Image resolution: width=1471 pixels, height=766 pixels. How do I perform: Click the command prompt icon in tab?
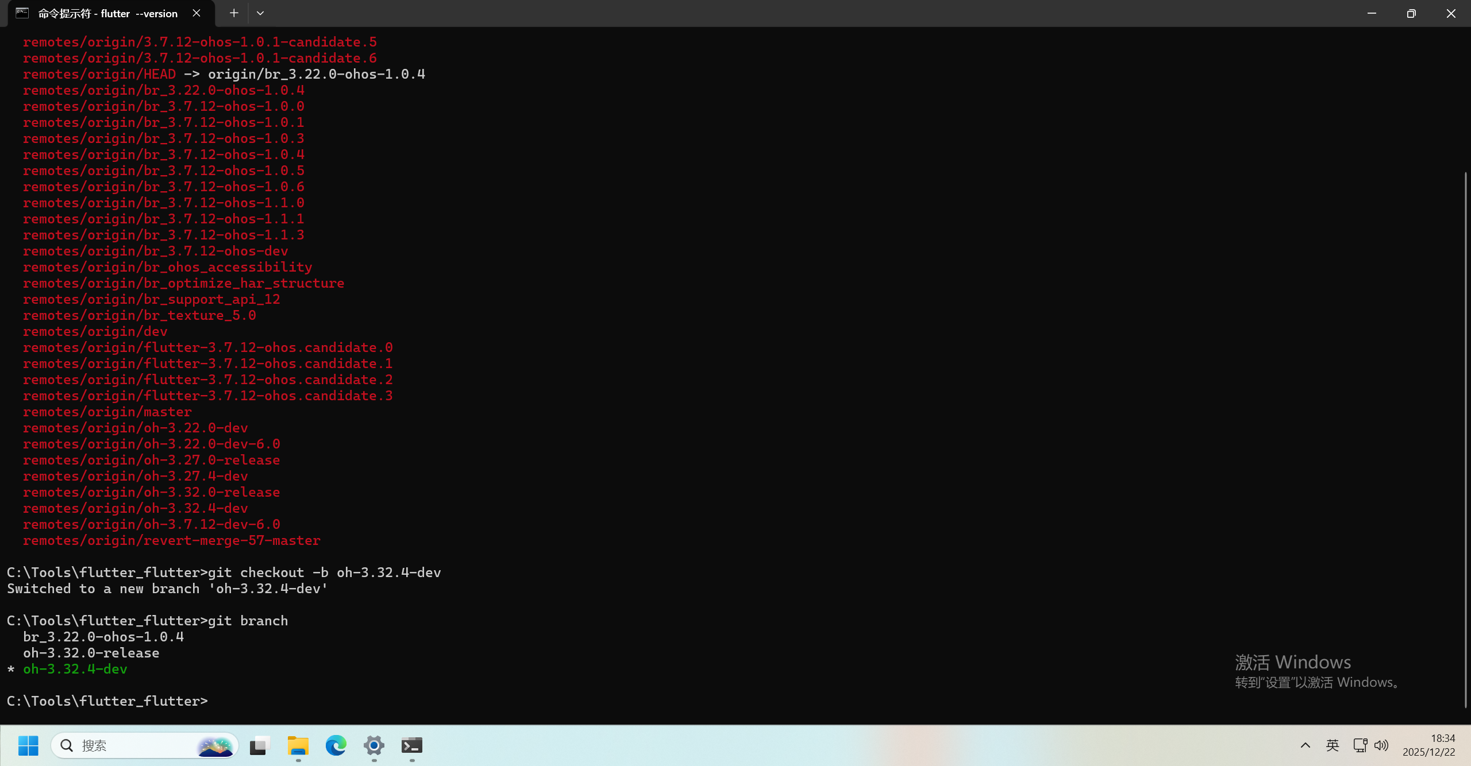coord(22,13)
